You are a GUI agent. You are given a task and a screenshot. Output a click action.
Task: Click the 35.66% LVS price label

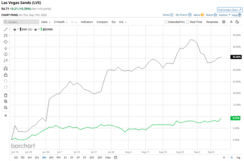[236, 57]
